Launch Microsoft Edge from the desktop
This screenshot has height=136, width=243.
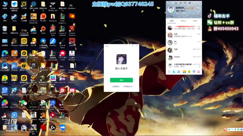pyautogui.click(x=5, y=56)
